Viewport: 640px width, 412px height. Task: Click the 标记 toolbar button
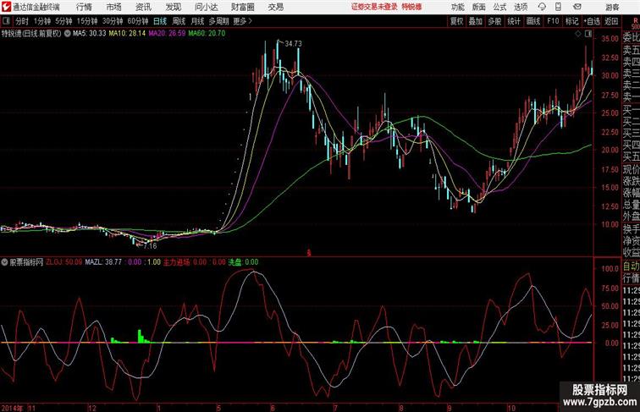pyautogui.click(x=571, y=21)
